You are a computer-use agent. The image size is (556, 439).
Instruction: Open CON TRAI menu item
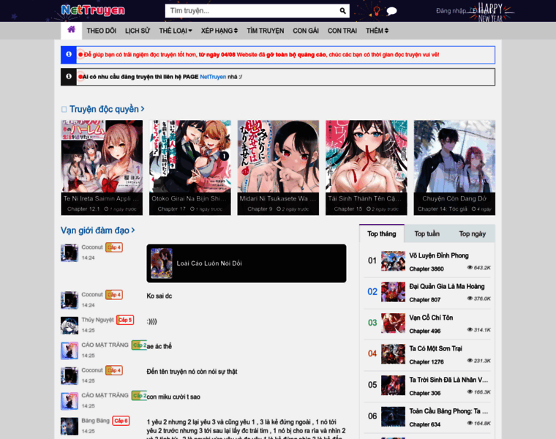(x=342, y=31)
